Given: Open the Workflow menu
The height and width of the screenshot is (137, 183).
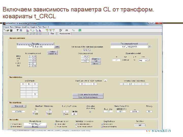Looking at the screenshot, I should pos(26,27).
